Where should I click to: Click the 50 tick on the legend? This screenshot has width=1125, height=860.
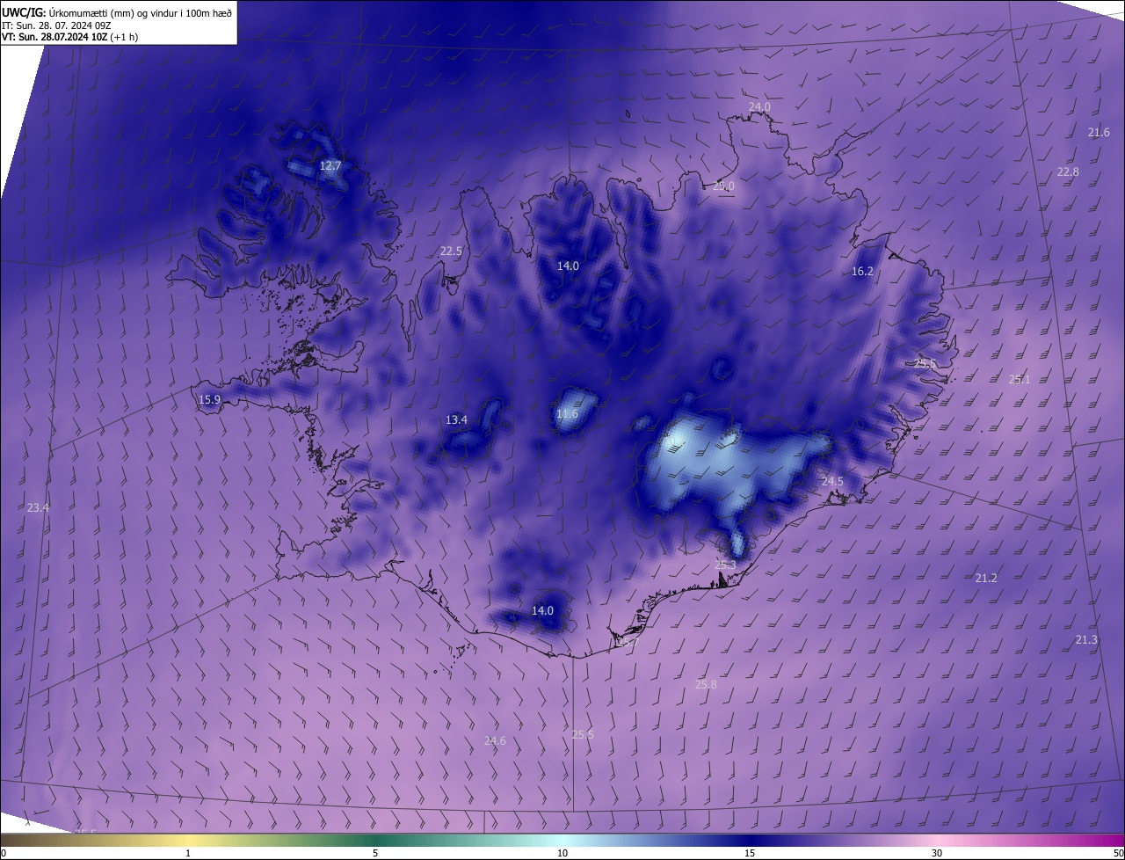pos(1118,854)
